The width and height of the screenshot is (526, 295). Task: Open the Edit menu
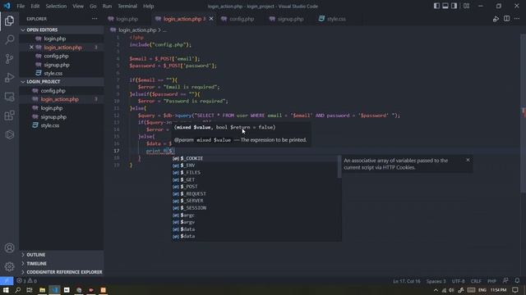(x=35, y=6)
